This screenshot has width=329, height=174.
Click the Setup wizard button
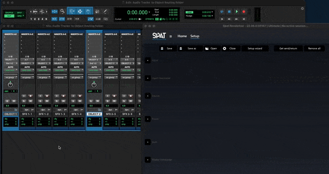point(255,48)
